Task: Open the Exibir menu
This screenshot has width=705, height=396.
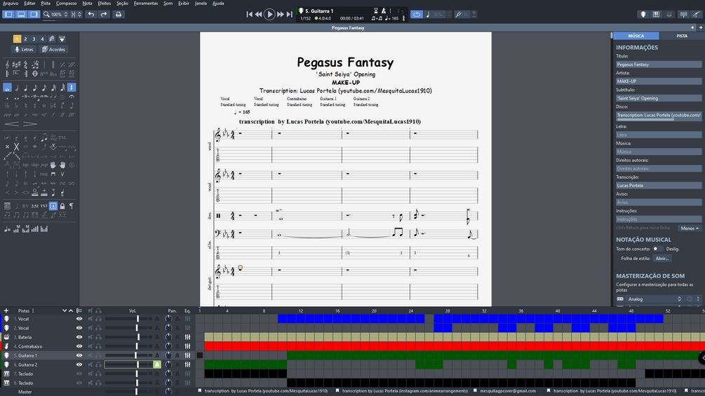Action: [x=184, y=3]
